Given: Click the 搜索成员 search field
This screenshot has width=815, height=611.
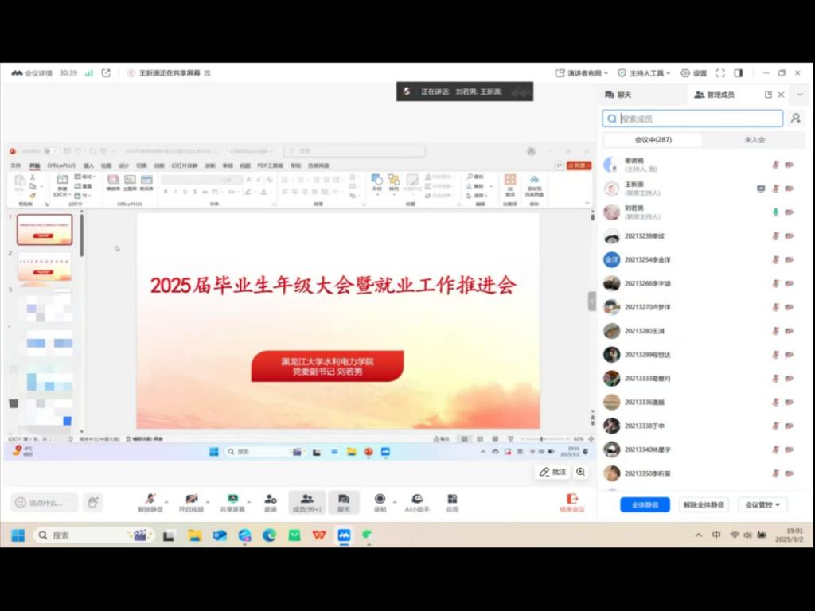Looking at the screenshot, I should pos(692,119).
